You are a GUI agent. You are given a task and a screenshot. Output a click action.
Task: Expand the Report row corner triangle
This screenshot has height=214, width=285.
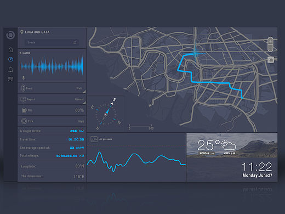tap(84, 103)
